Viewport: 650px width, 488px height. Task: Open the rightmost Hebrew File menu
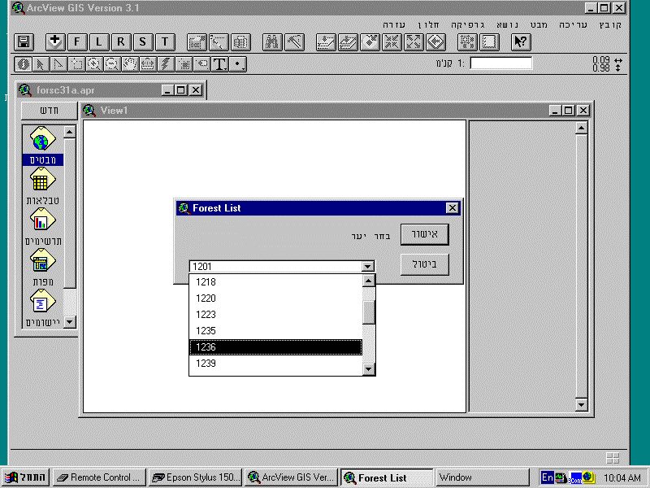coord(610,24)
